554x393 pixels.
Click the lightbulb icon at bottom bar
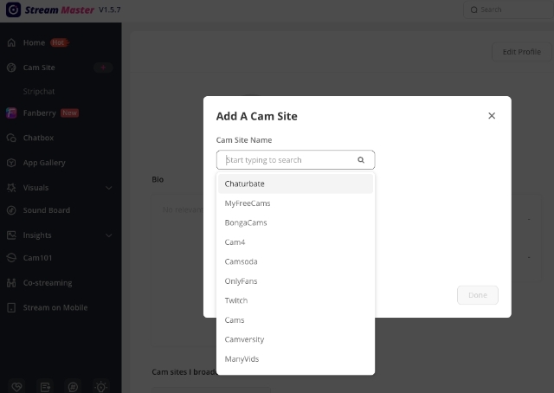click(x=100, y=386)
